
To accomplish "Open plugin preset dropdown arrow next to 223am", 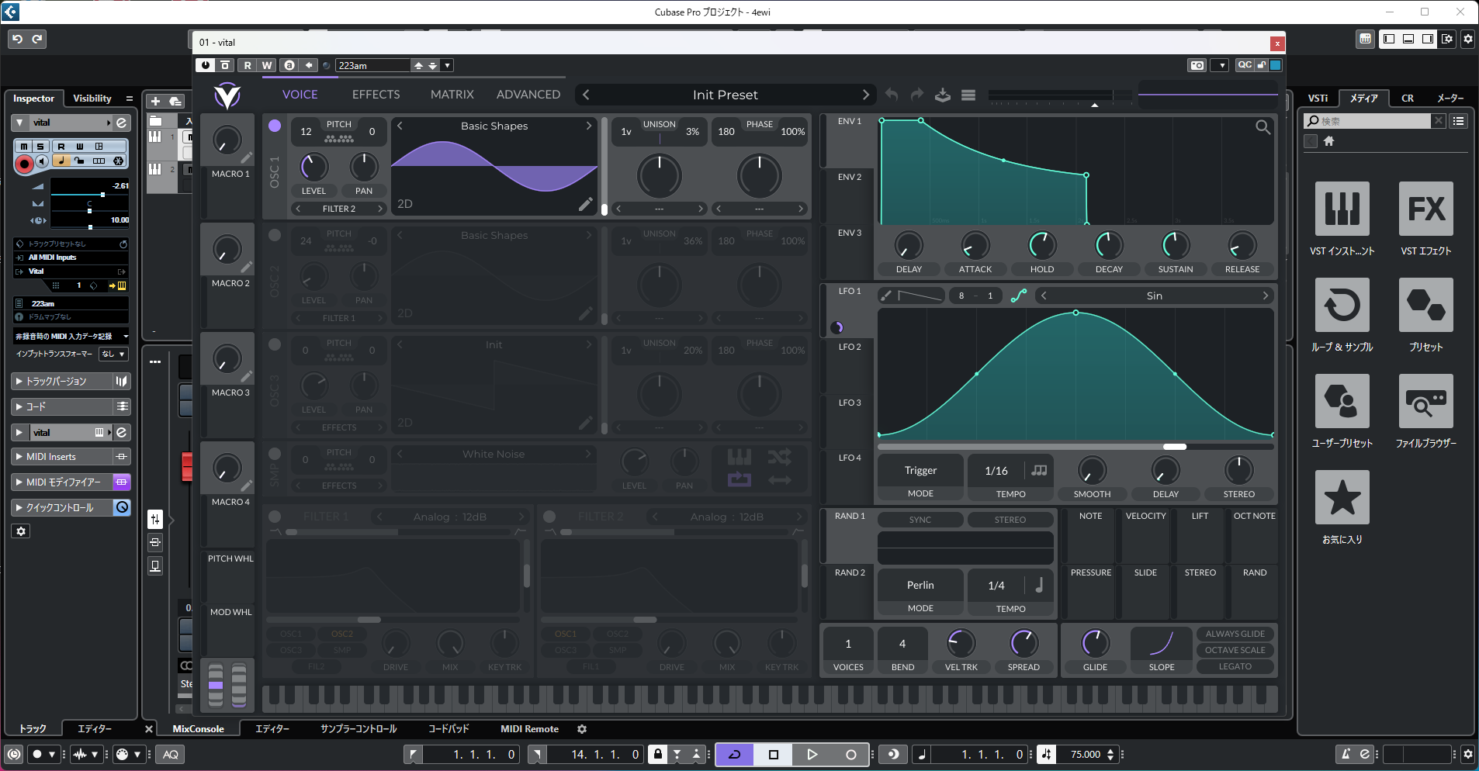I will pos(448,66).
